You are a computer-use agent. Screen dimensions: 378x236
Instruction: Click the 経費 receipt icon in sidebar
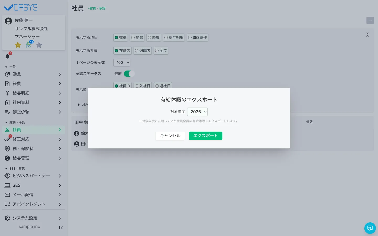pyautogui.click(x=7, y=84)
